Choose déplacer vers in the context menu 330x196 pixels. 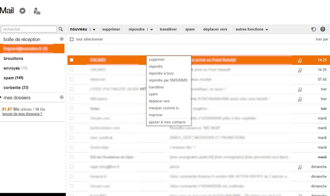tap(159, 101)
